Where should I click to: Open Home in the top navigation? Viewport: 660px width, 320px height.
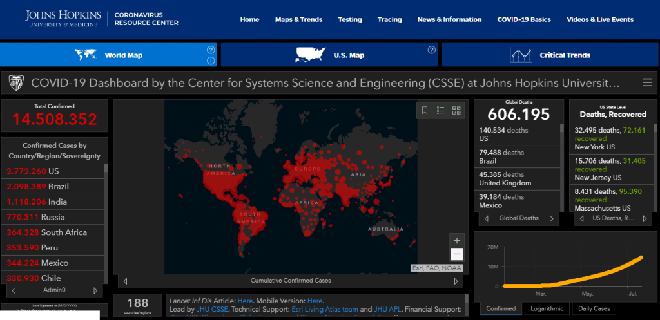(x=249, y=19)
